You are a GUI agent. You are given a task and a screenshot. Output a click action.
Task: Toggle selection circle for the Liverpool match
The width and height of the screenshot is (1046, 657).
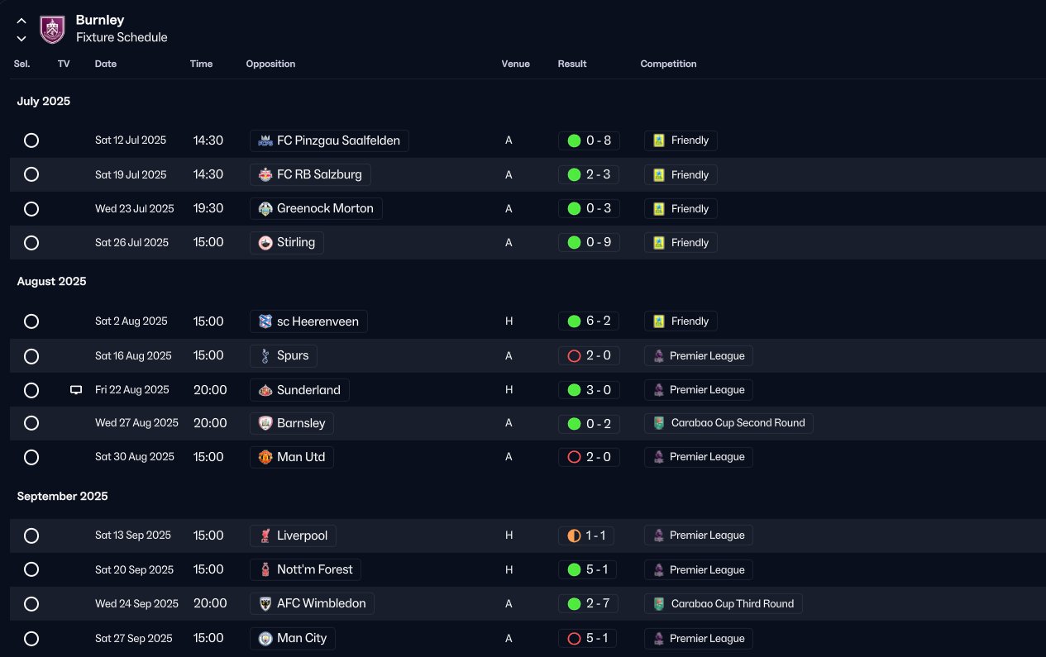coord(31,536)
